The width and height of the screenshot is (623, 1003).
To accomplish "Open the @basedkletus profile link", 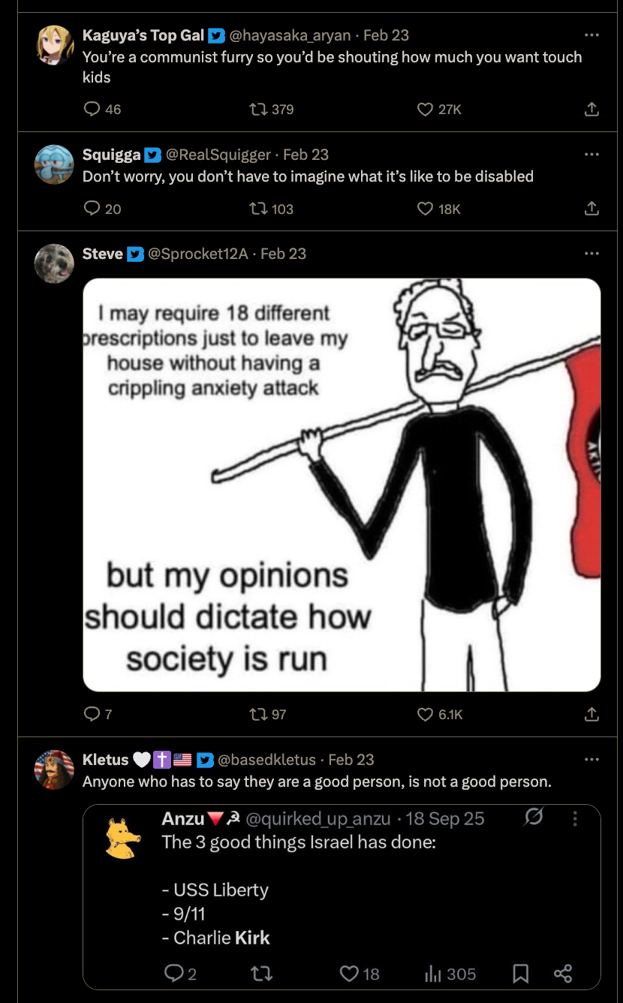I will pos(269,760).
